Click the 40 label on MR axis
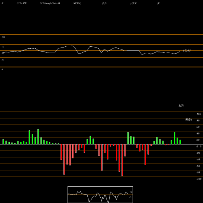The image size is (203, 203). coord(198,134)
